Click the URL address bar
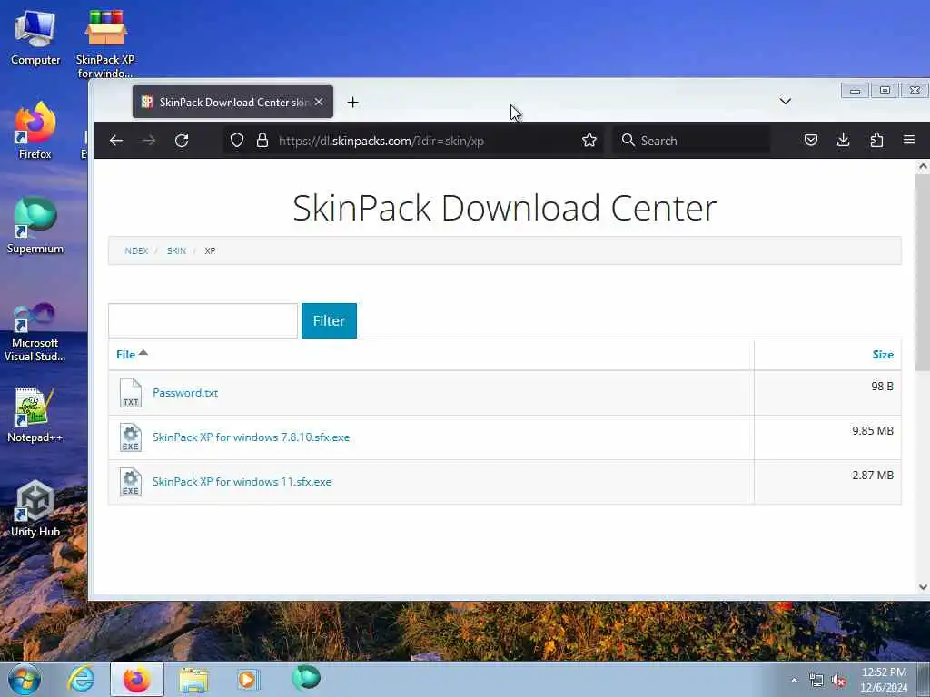Screen dimensions: 930x697 click(415, 141)
